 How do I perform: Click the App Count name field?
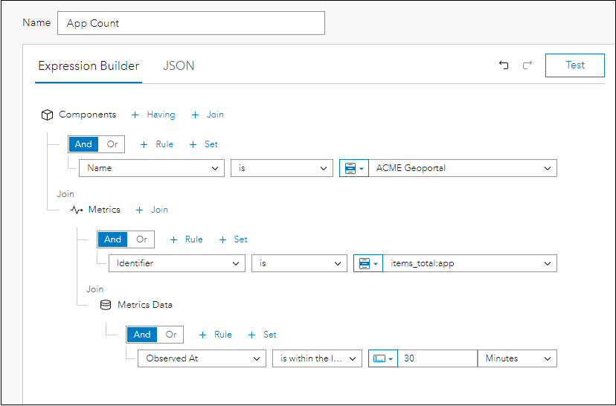pos(190,23)
